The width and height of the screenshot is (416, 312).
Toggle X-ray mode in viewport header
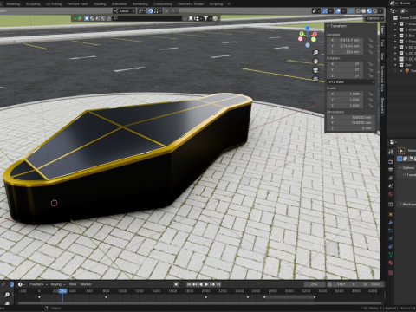350,11
